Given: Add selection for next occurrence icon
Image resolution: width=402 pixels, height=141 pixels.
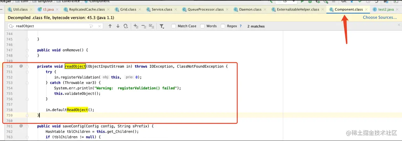Looking at the screenshot, I should tap(136, 26).
